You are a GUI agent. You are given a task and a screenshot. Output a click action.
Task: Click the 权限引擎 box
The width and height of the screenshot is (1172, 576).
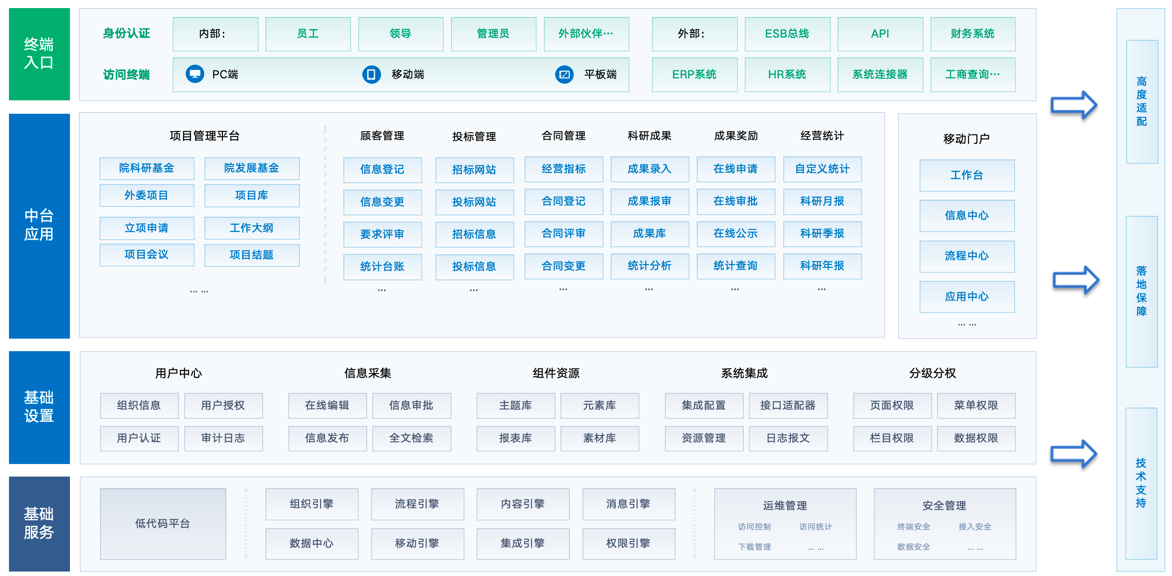[x=629, y=544]
